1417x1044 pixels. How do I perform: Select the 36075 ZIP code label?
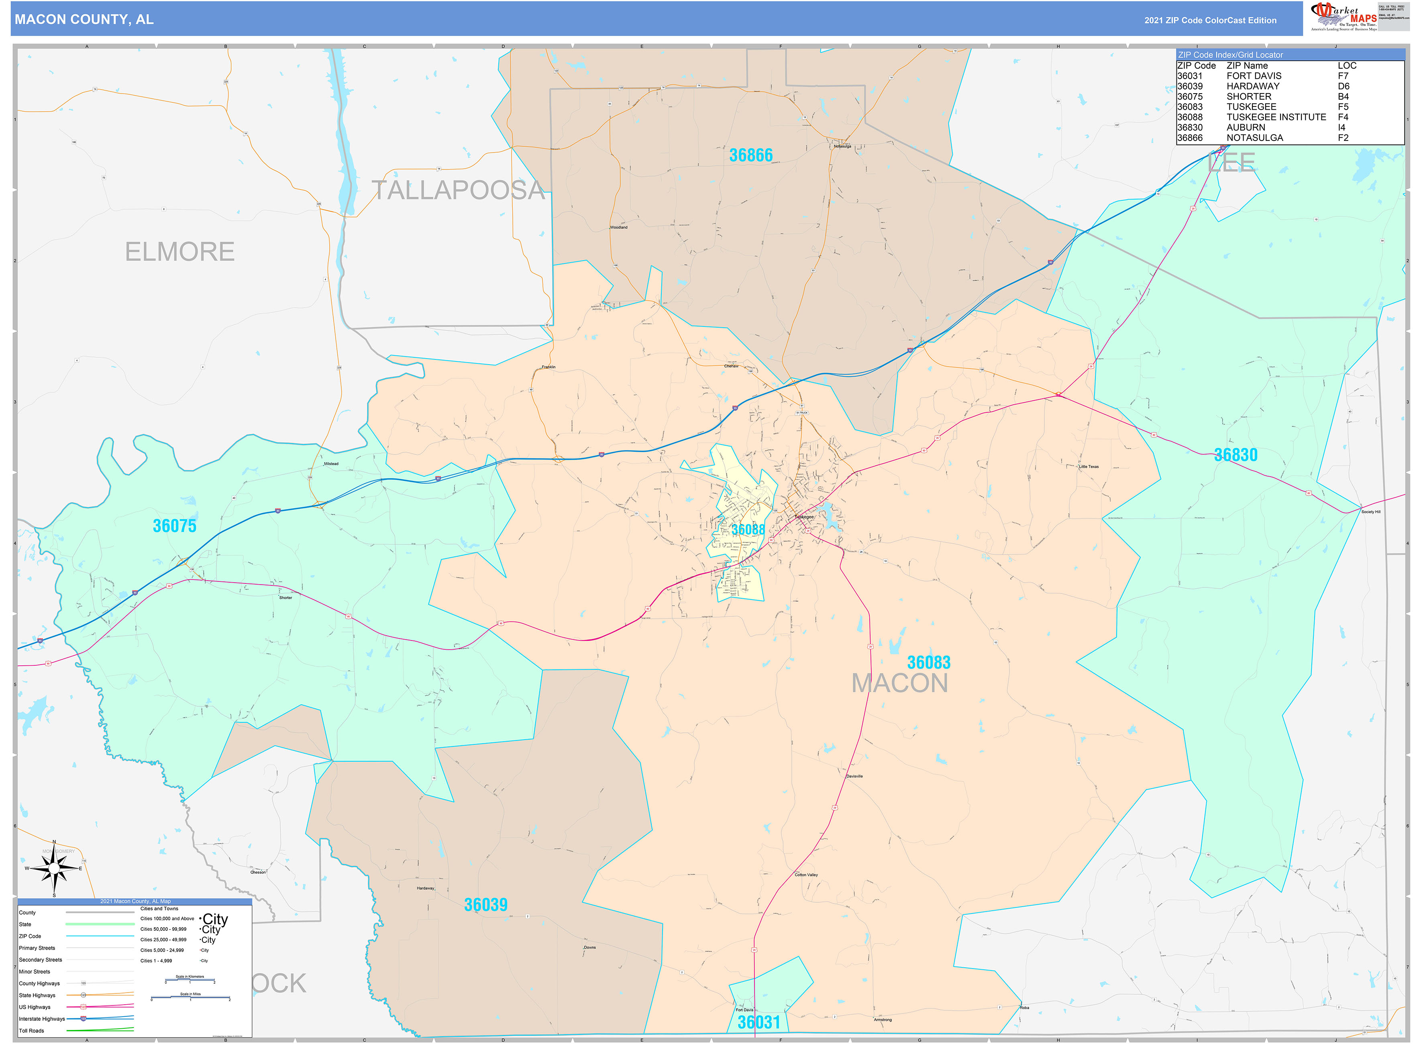click(x=174, y=526)
